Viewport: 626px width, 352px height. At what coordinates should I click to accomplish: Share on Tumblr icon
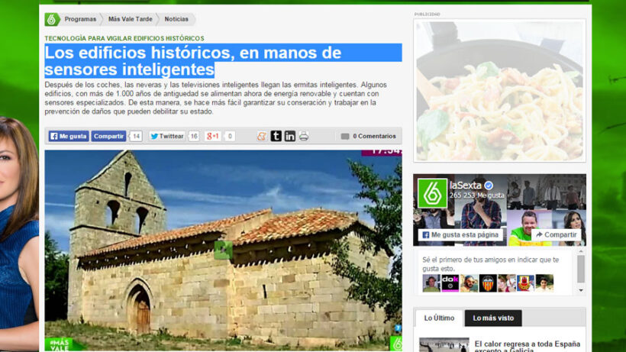(276, 136)
